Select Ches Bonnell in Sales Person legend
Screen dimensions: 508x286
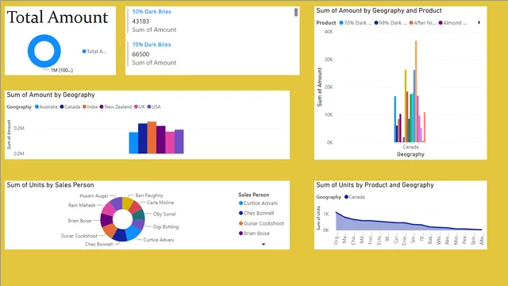click(256, 214)
